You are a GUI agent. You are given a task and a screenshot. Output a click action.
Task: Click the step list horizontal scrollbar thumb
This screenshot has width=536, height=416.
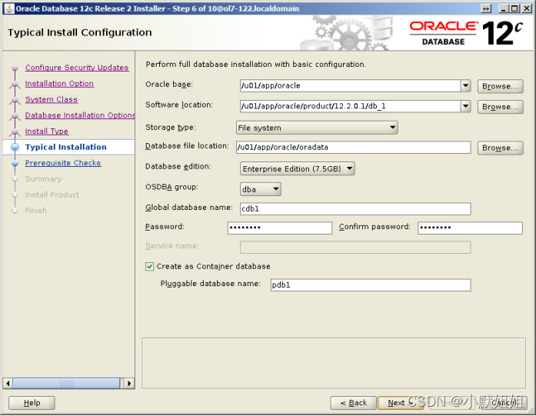(x=66, y=383)
